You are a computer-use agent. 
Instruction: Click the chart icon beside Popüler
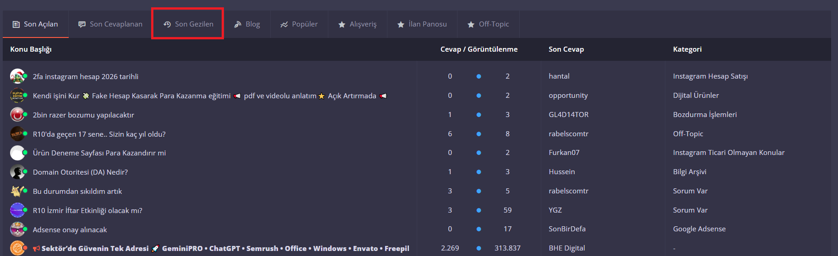point(284,24)
